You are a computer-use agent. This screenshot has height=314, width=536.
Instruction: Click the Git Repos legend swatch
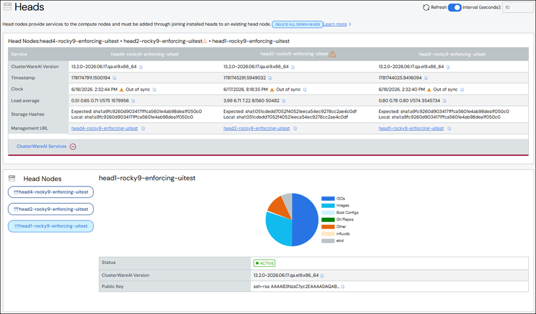point(328,220)
